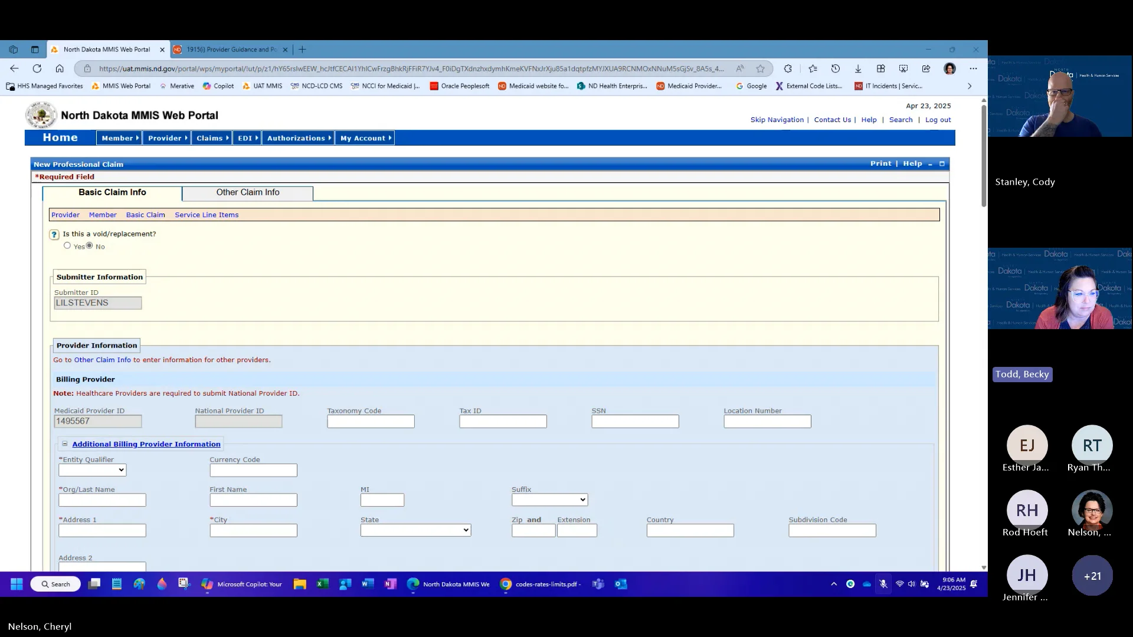Click the Log out link

[x=938, y=120]
